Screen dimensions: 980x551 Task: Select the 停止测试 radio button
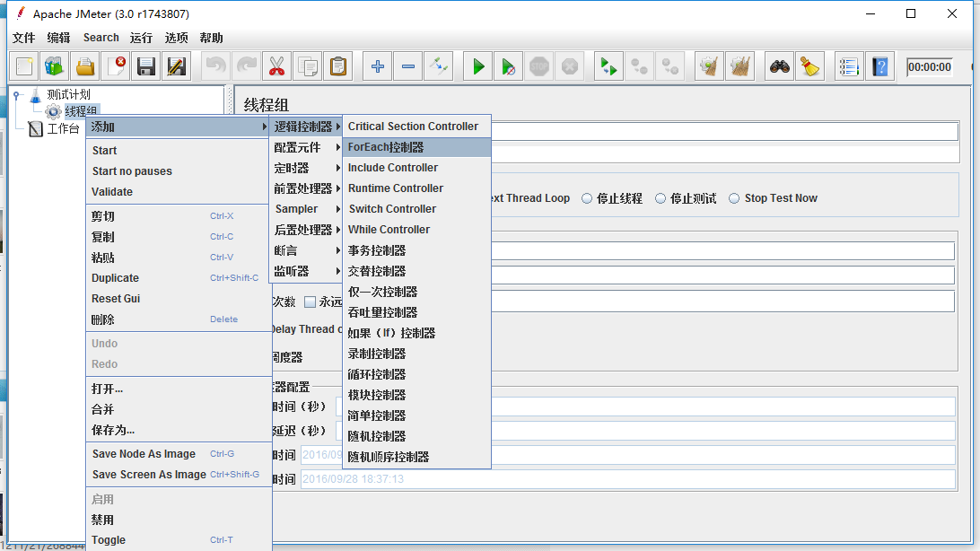pos(661,198)
